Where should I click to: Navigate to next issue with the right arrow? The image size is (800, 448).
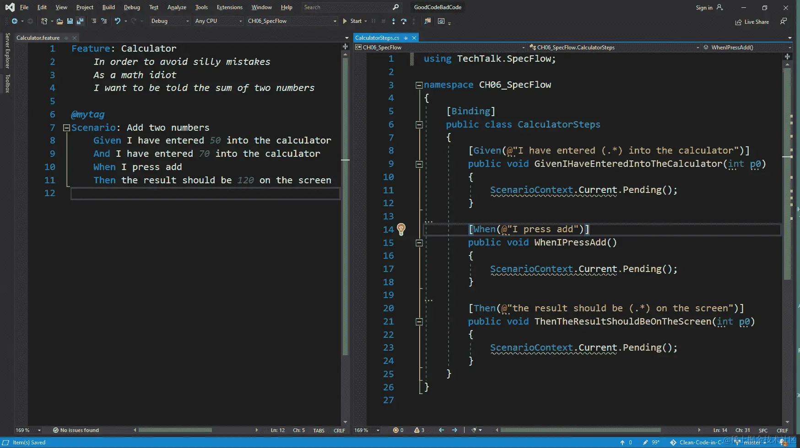[x=454, y=430]
